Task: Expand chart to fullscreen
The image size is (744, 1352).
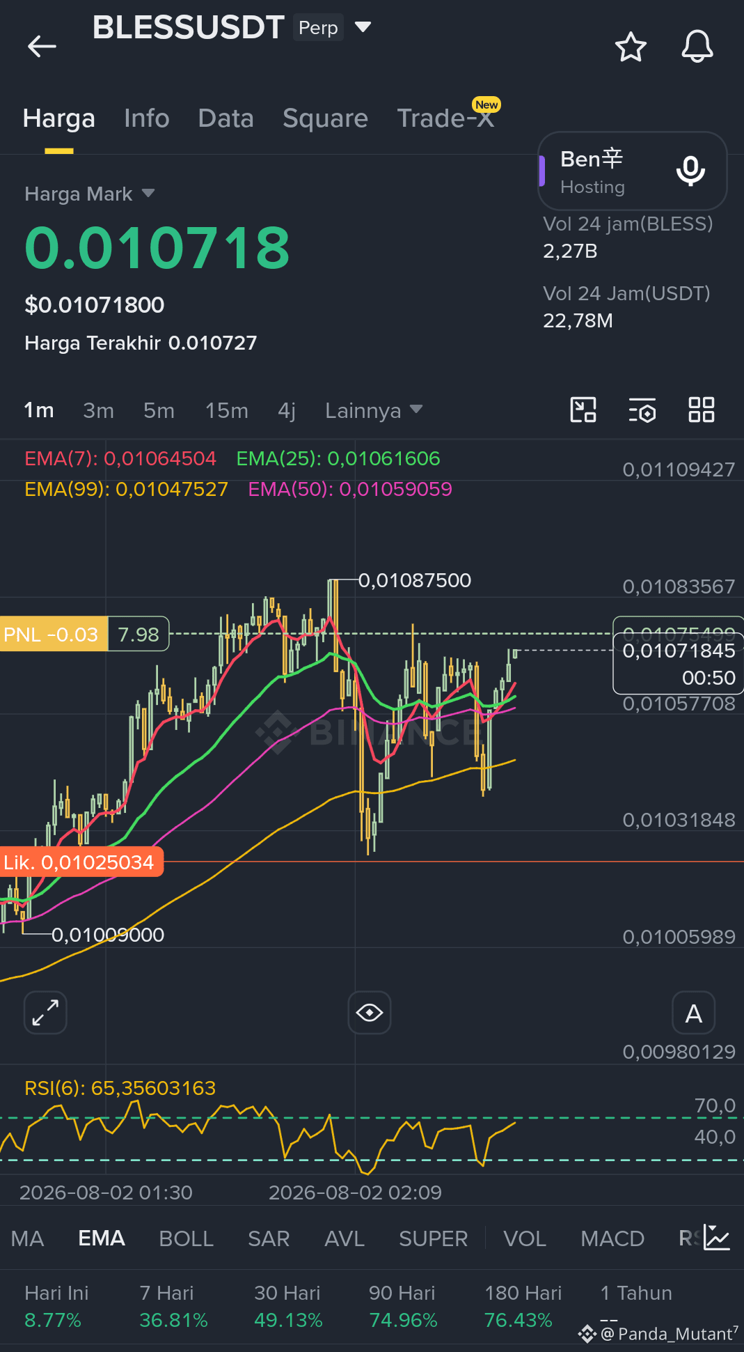Action: coord(45,1012)
